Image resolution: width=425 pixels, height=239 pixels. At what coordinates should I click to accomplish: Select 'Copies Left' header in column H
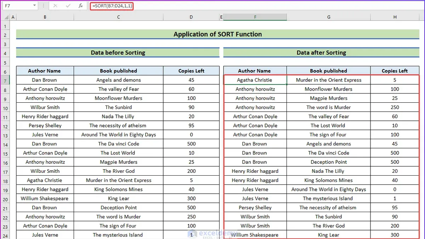coord(395,71)
